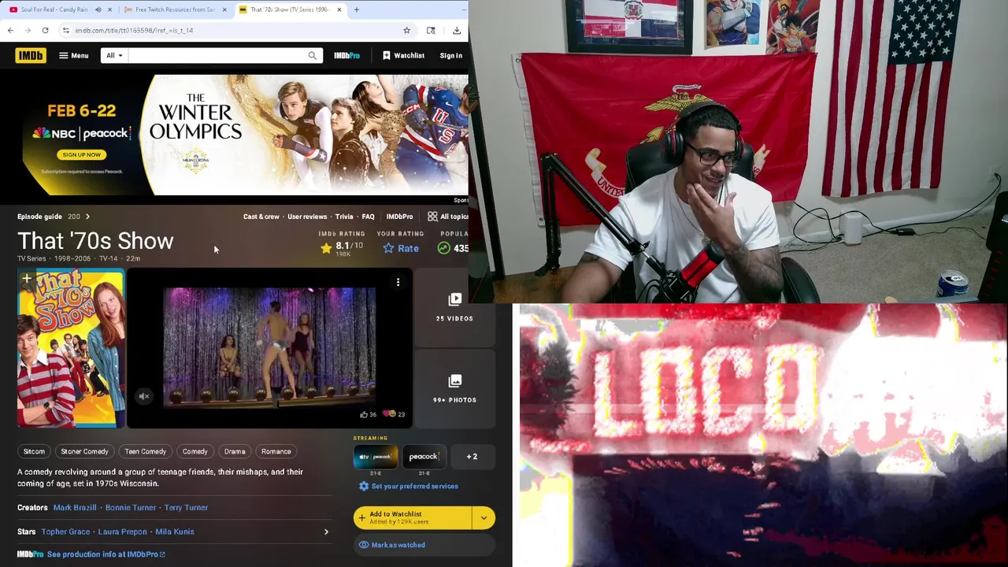Open the 25 Videos tile

point(454,308)
